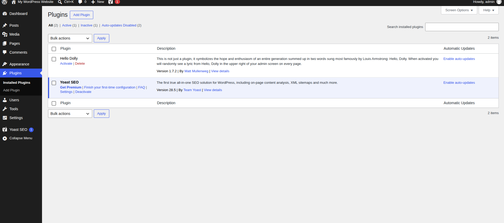Open Add Plugin submenu item
Image resolution: width=504 pixels, height=223 pixels.
click(x=11, y=90)
